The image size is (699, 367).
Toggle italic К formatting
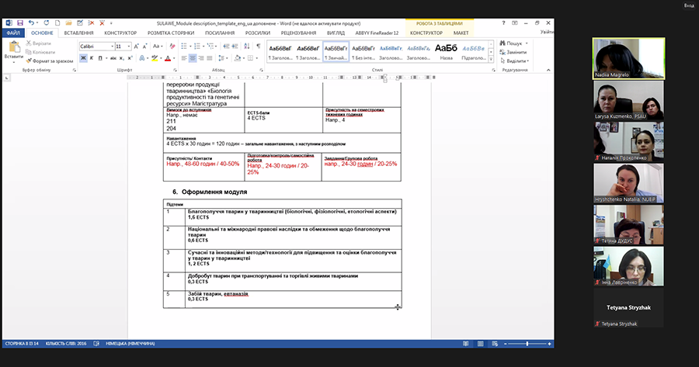pos(92,58)
